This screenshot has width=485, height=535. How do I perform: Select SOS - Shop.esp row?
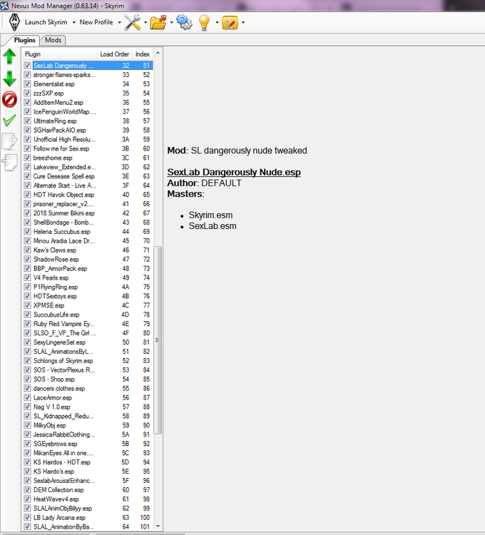pyautogui.click(x=88, y=379)
